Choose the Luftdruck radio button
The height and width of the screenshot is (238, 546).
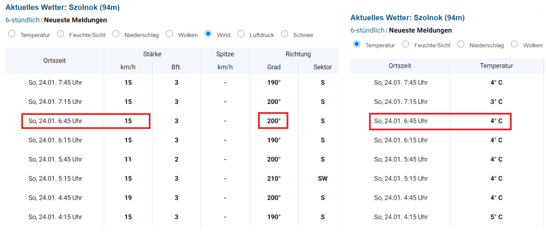(x=241, y=34)
